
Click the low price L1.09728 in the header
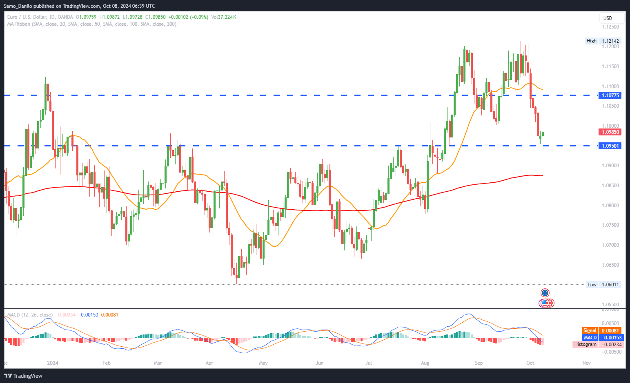[133, 17]
